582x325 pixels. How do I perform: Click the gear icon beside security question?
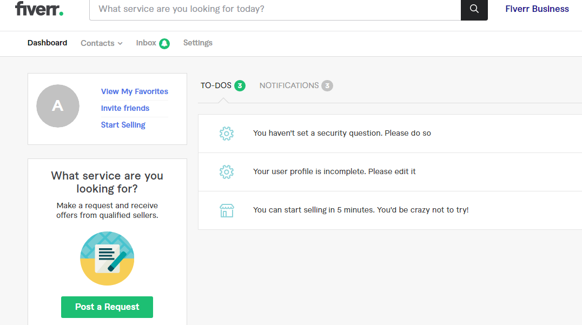pyautogui.click(x=227, y=134)
